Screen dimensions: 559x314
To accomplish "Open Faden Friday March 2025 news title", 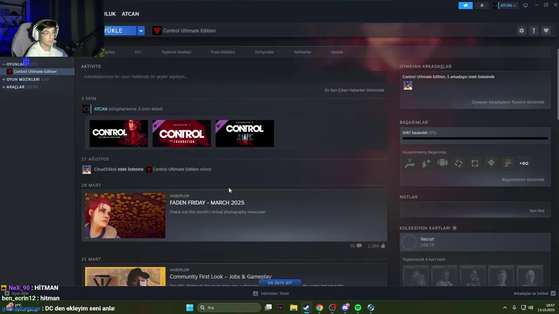I will coord(207,203).
